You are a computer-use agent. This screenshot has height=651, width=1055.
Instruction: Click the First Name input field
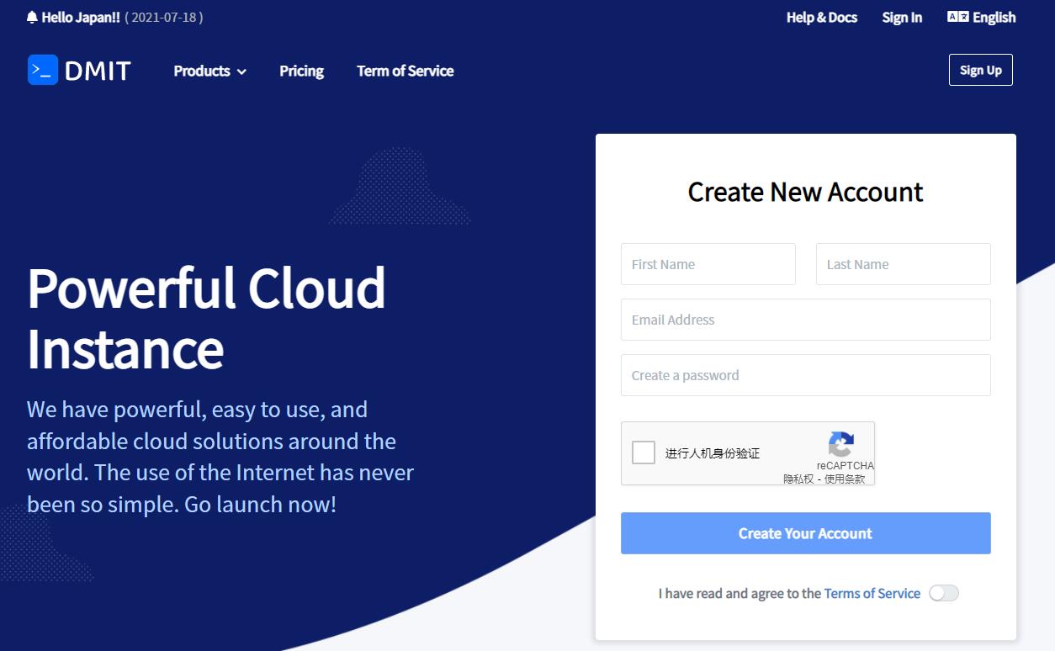point(708,264)
